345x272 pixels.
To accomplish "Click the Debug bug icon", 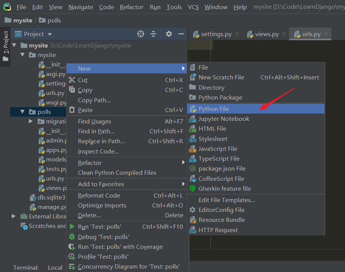I will click(72, 237).
